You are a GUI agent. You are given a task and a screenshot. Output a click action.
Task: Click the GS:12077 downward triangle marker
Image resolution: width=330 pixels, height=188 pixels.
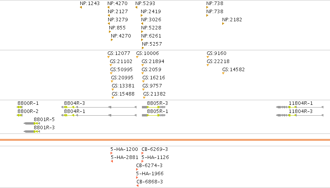pos(109,57)
